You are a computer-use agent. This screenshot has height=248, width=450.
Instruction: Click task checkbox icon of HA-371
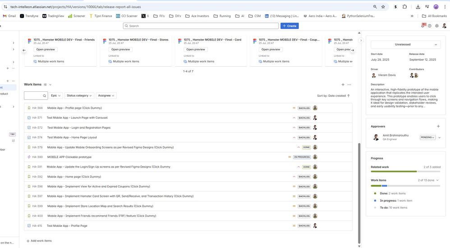29,118
